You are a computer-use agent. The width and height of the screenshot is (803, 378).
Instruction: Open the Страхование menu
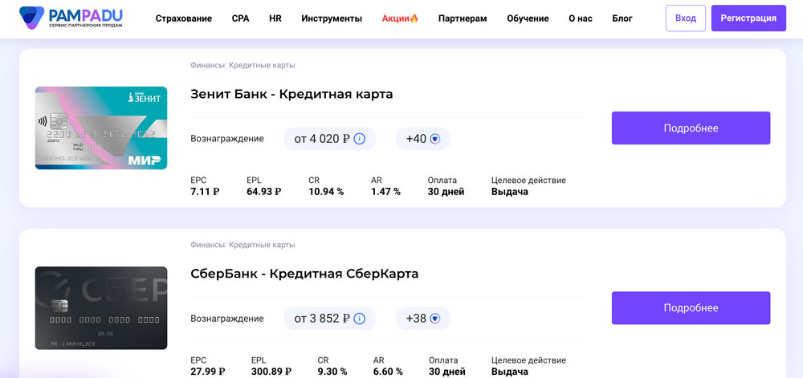(x=183, y=18)
